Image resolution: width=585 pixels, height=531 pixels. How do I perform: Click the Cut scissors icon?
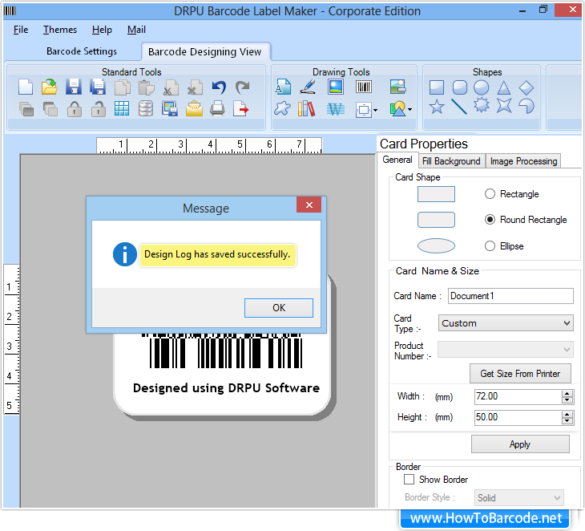[x=171, y=87]
